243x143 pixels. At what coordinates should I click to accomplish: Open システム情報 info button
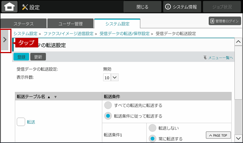point(182,7)
